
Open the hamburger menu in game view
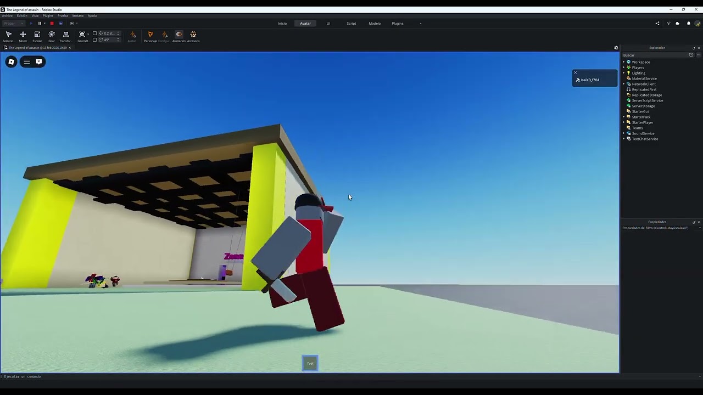point(26,61)
